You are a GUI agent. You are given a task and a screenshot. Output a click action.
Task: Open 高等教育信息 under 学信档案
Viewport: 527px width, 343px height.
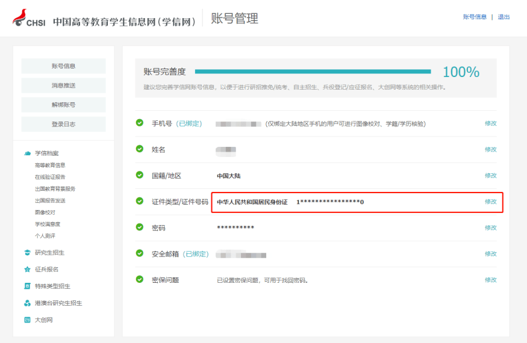[50, 165]
